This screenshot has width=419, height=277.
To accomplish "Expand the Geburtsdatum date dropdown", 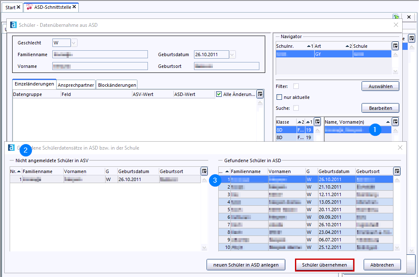I will 233,54.
